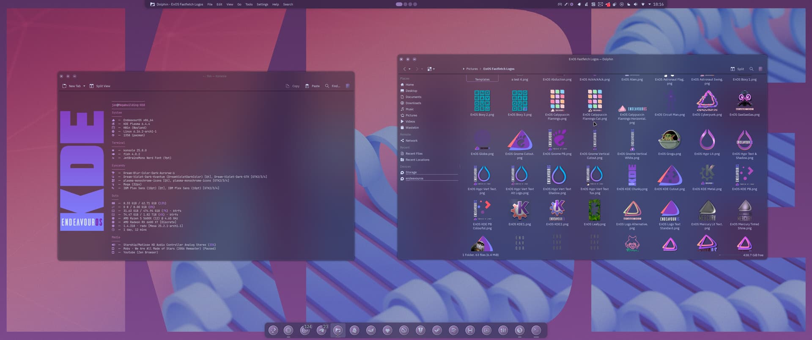Go back in Dolphin navigation
Screen dimensions: 812x340
click(404, 69)
